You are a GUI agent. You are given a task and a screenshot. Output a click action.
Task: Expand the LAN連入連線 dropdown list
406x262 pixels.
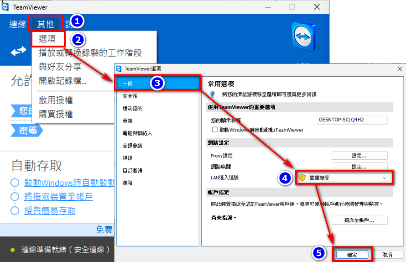click(384, 178)
